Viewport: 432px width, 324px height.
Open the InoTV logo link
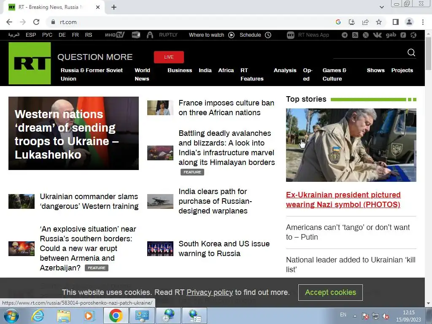(x=115, y=35)
